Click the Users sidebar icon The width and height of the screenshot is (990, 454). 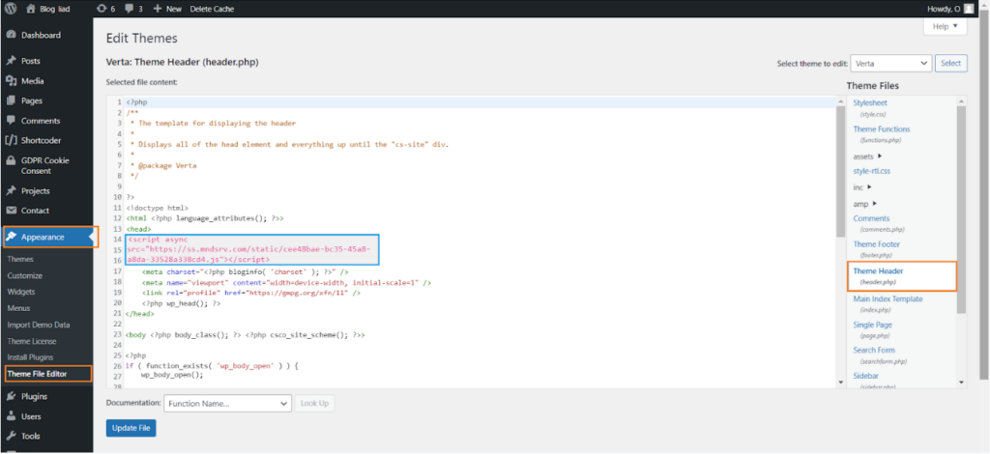click(11, 416)
